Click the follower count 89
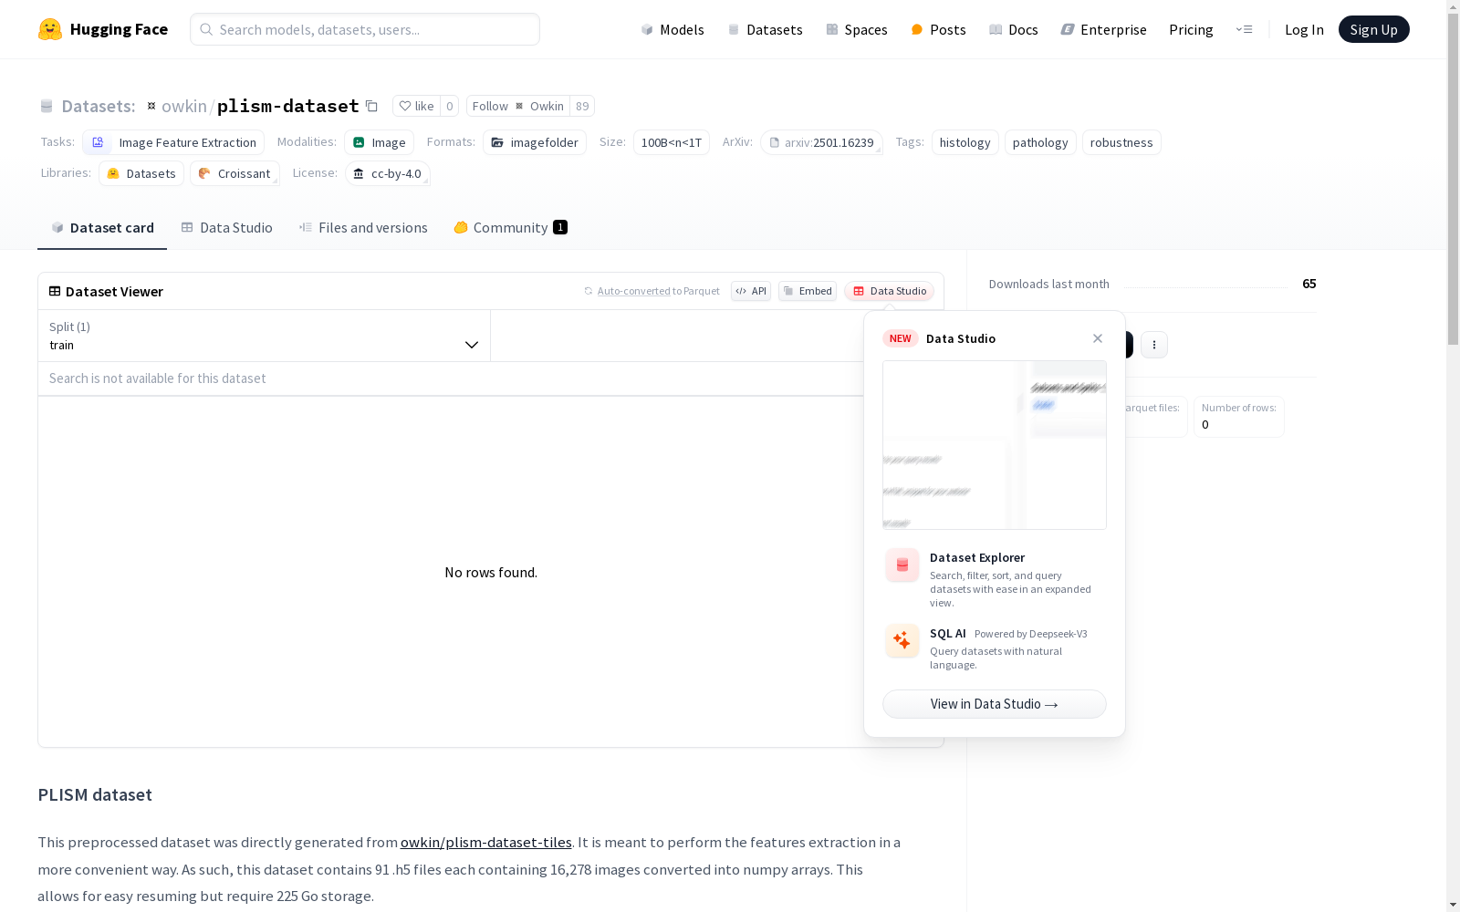Image resolution: width=1460 pixels, height=912 pixels. (582, 106)
